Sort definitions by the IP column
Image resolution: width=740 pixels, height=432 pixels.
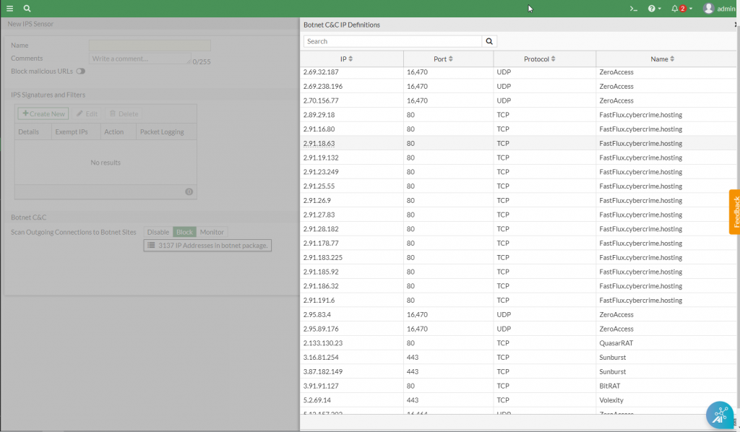(x=347, y=59)
